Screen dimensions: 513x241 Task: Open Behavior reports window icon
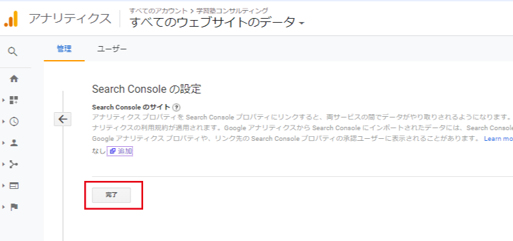(14, 186)
